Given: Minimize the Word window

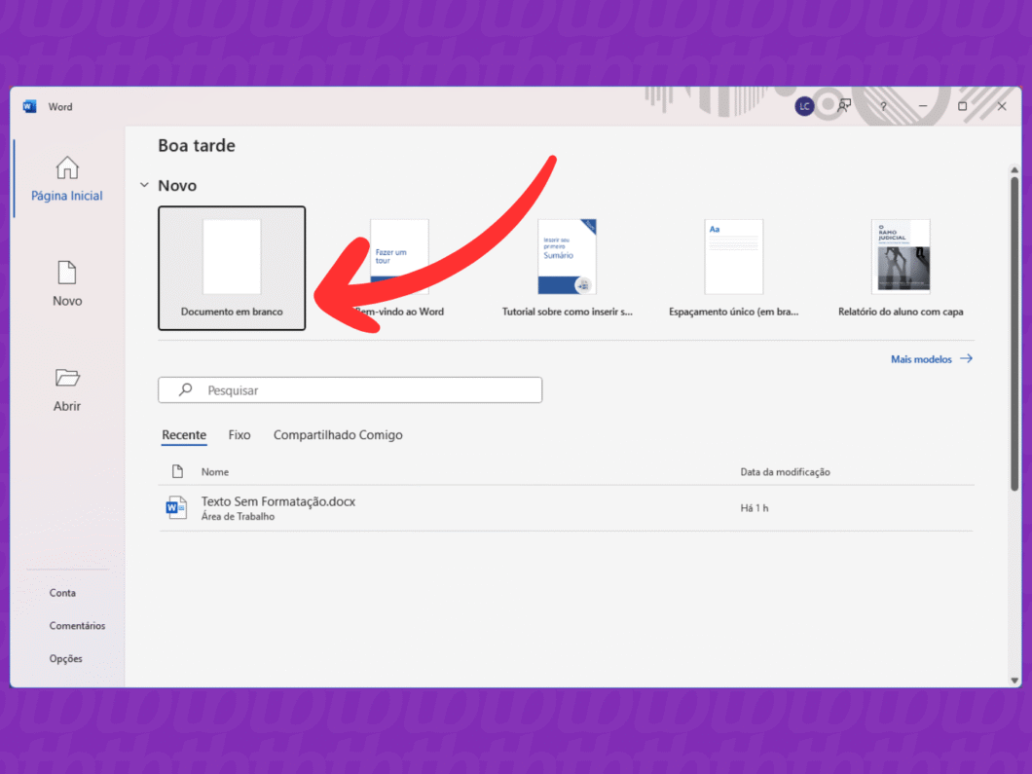Looking at the screenshot, I should click(x=923, y=106).
